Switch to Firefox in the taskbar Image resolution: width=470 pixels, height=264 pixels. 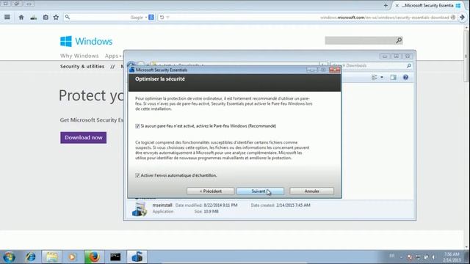[x=94, y=257]
